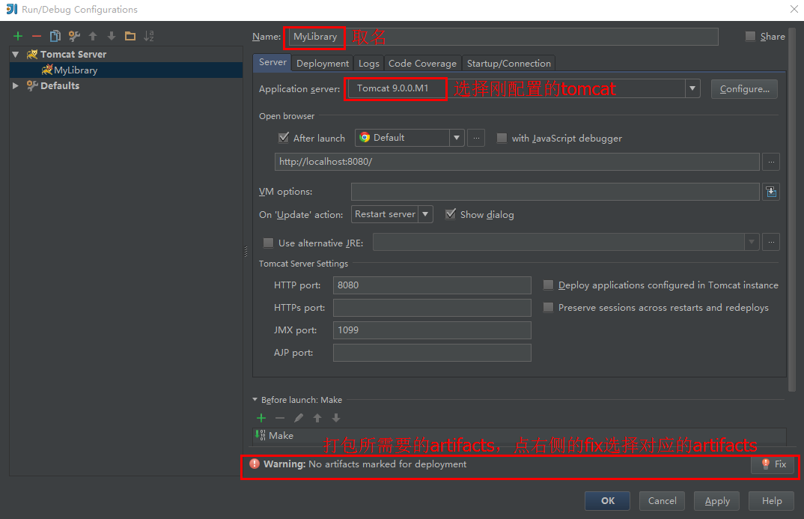Check Deploy applications configured in Tomcat instance

pos(548,285)
